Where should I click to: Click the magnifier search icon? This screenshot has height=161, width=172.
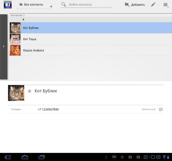64,5
